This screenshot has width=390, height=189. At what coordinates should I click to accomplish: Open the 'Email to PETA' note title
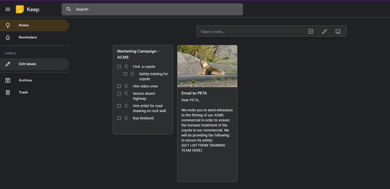tap(194, 93)
